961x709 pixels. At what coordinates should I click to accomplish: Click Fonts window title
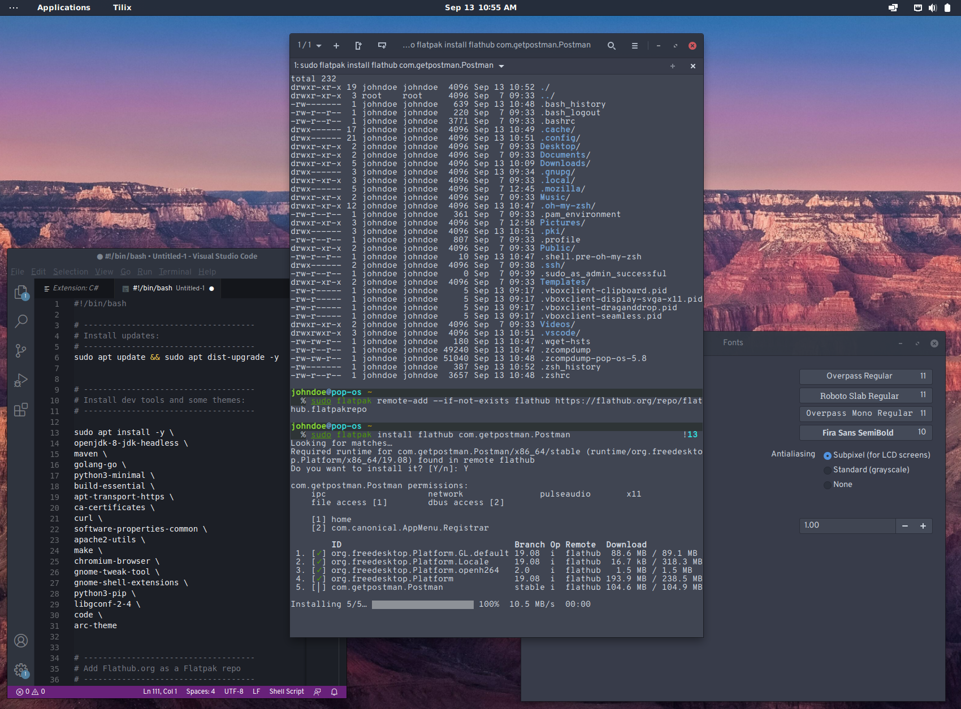click(733, 343)
